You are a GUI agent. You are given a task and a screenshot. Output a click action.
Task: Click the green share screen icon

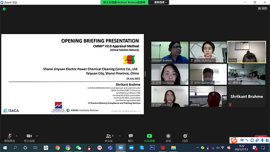(149, 136)
